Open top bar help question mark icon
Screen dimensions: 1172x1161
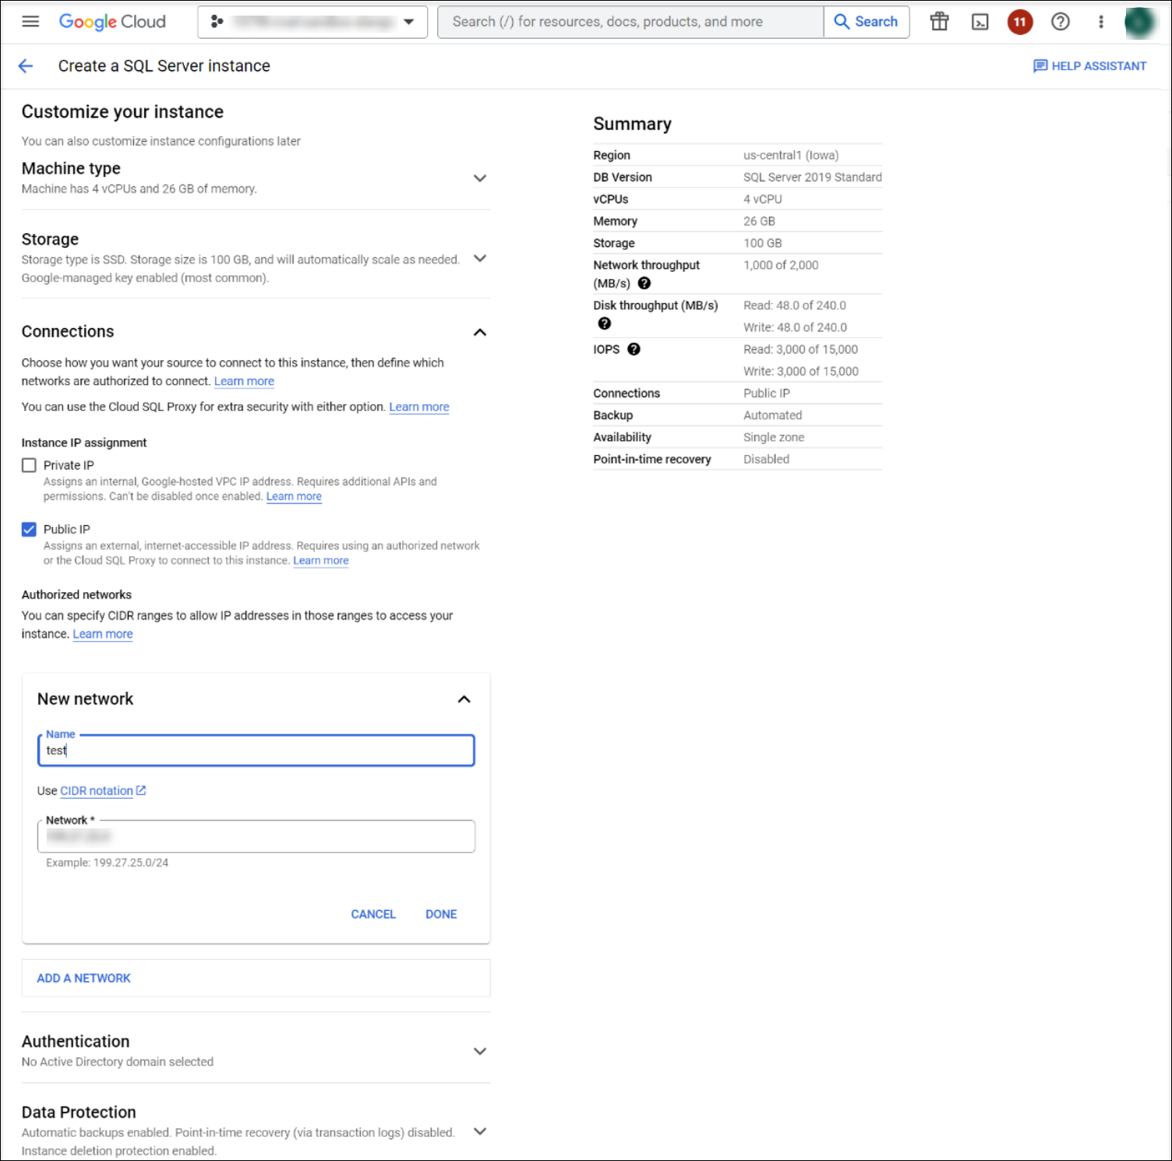coord(1060,21)
